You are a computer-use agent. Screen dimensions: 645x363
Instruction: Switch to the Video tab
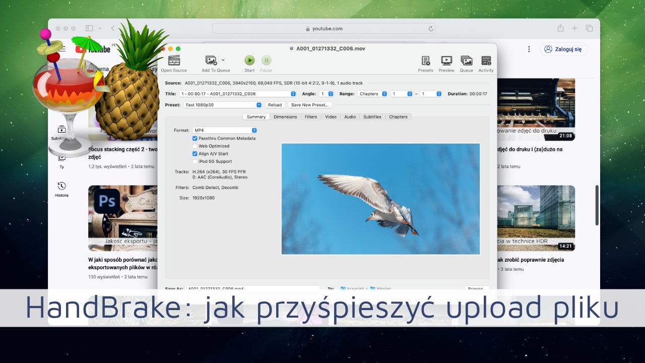pos(331,116)
